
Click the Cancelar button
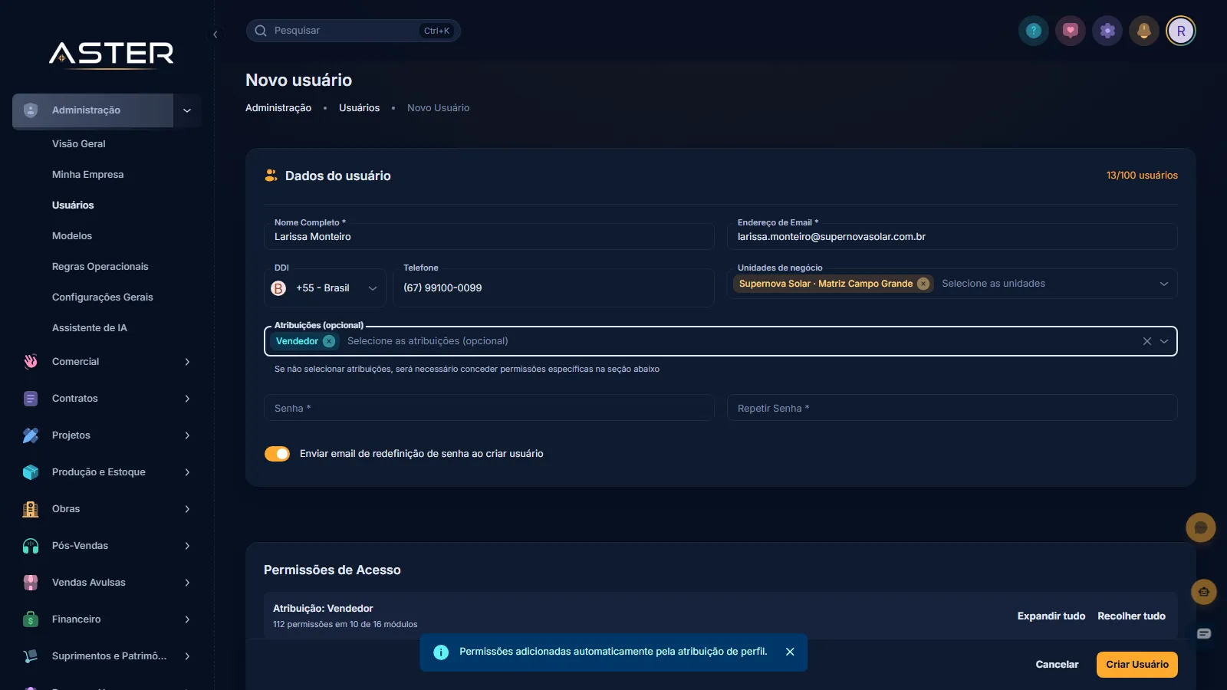(1057, 665)
